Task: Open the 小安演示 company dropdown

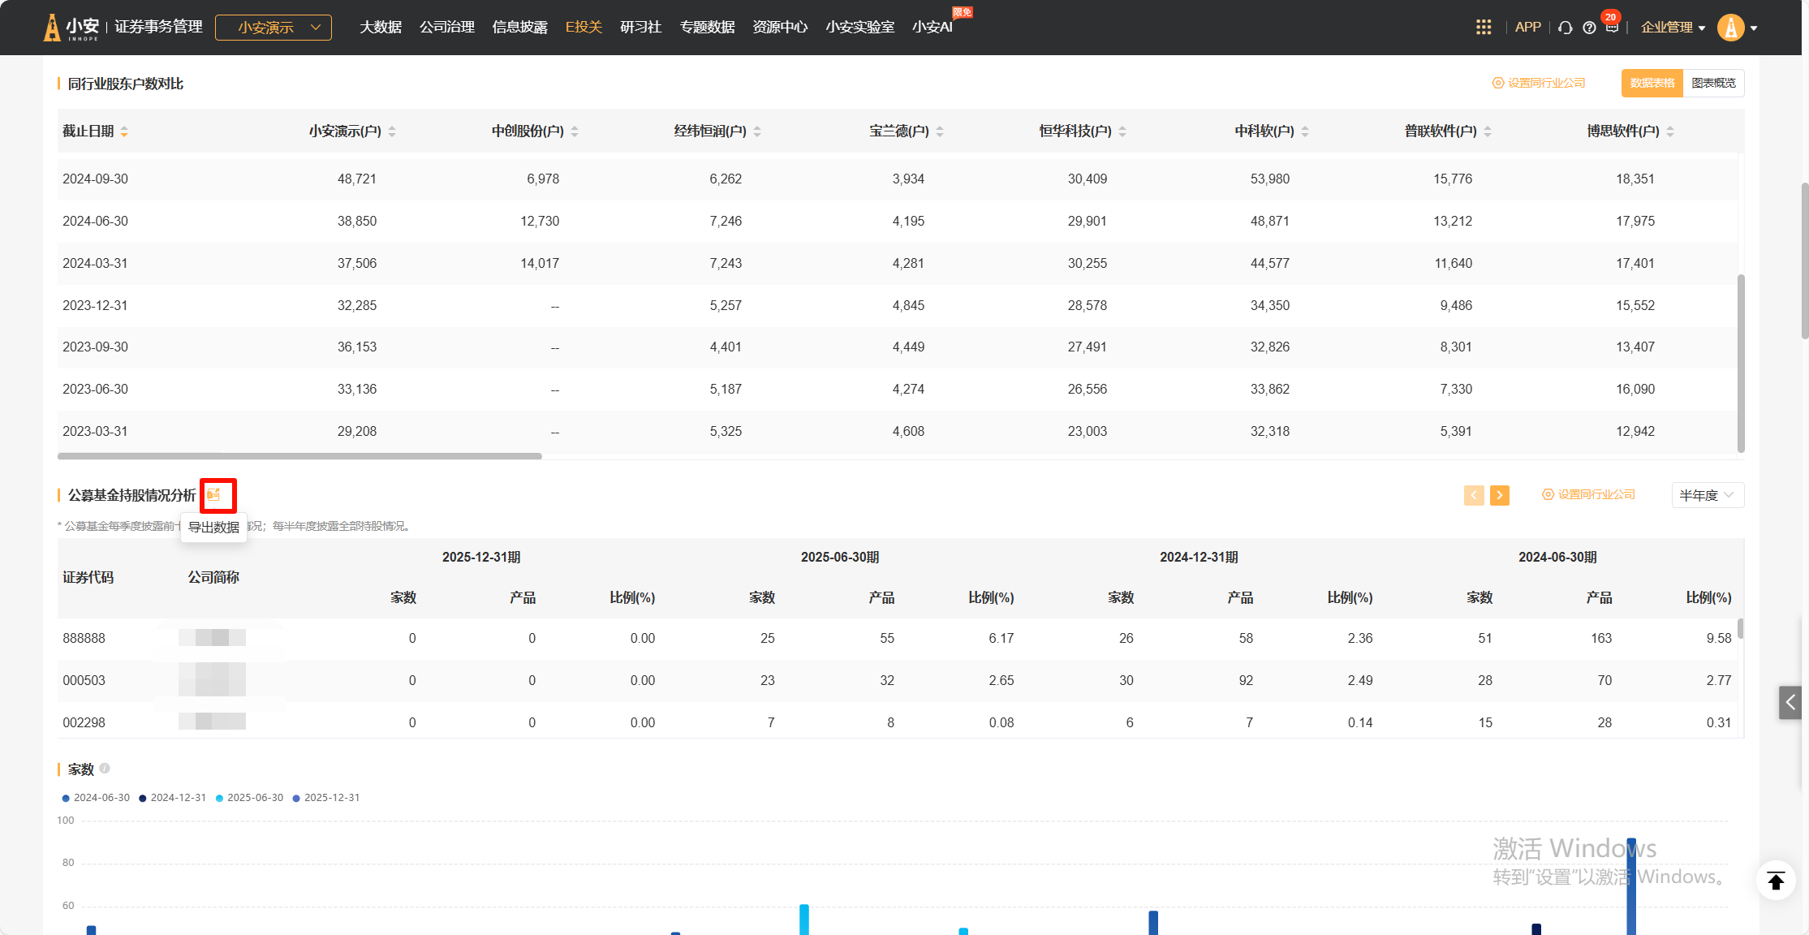Action: point(274,28)
